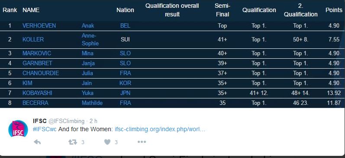Screen dimensions: 345x158
Task: Open VERHOEVEN athlete profile
Action: [39, 25]
